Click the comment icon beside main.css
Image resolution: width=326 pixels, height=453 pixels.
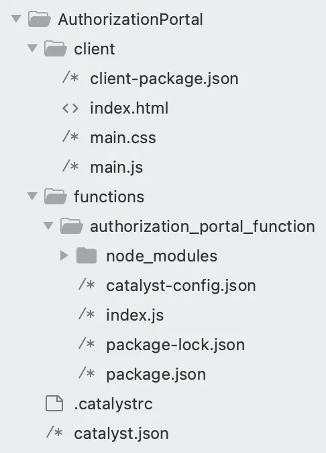[x=70, y=136]
